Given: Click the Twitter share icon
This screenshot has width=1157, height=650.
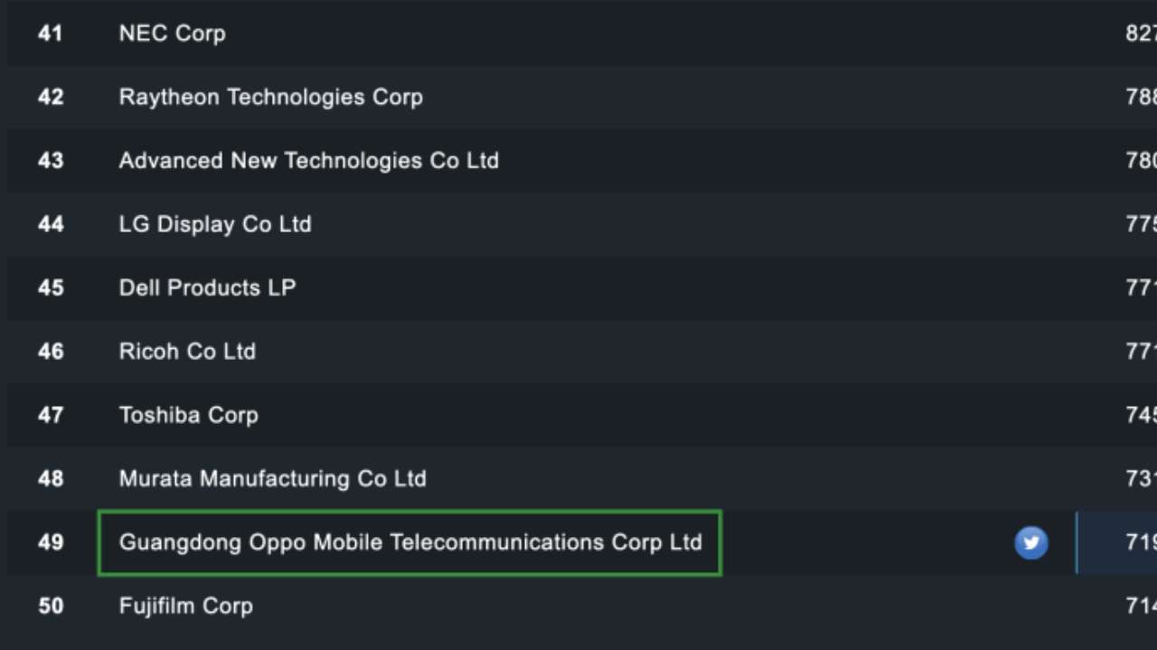Looking at the screenshot, I should click(1031, 542).
